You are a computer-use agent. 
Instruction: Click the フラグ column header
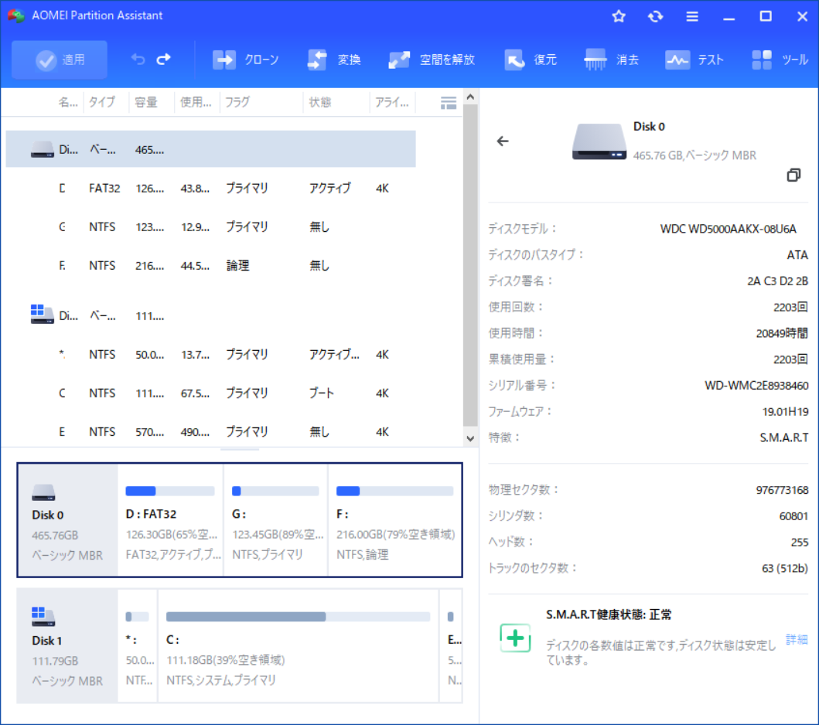tap(237, 102)
